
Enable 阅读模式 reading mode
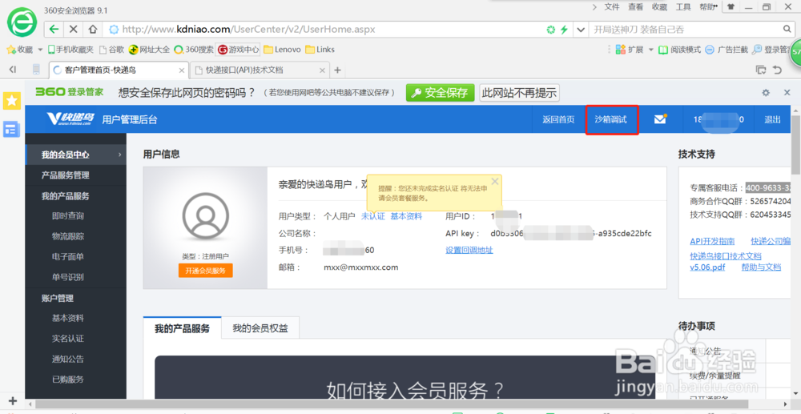click(x=679, y=50)
